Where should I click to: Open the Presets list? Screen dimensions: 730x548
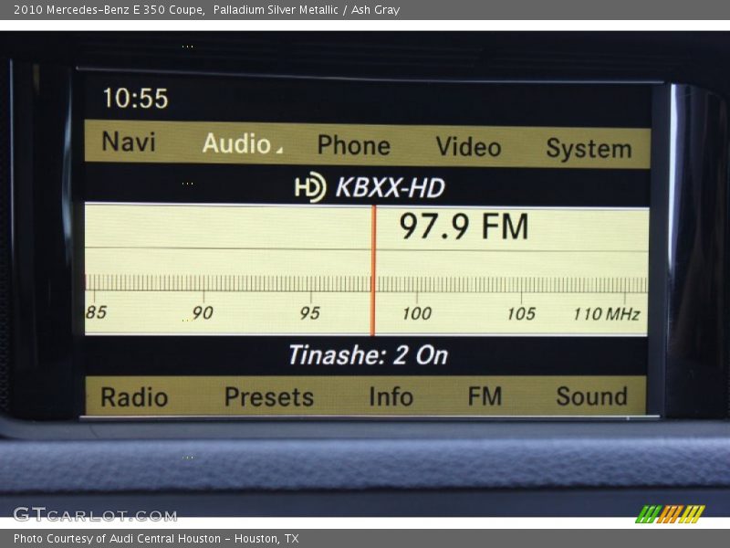268,397
